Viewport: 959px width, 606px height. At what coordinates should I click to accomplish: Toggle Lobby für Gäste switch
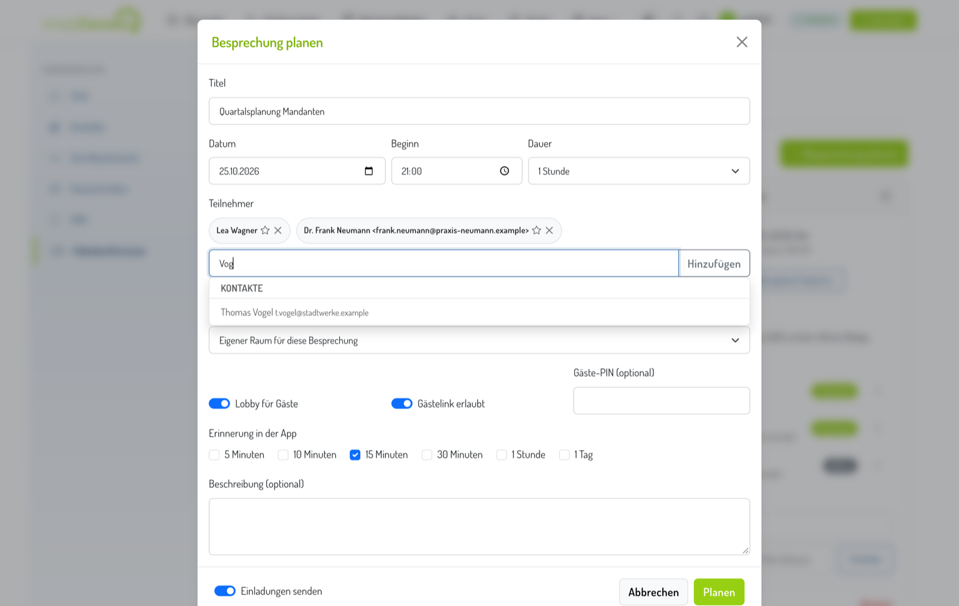click(x=219, y=403)
